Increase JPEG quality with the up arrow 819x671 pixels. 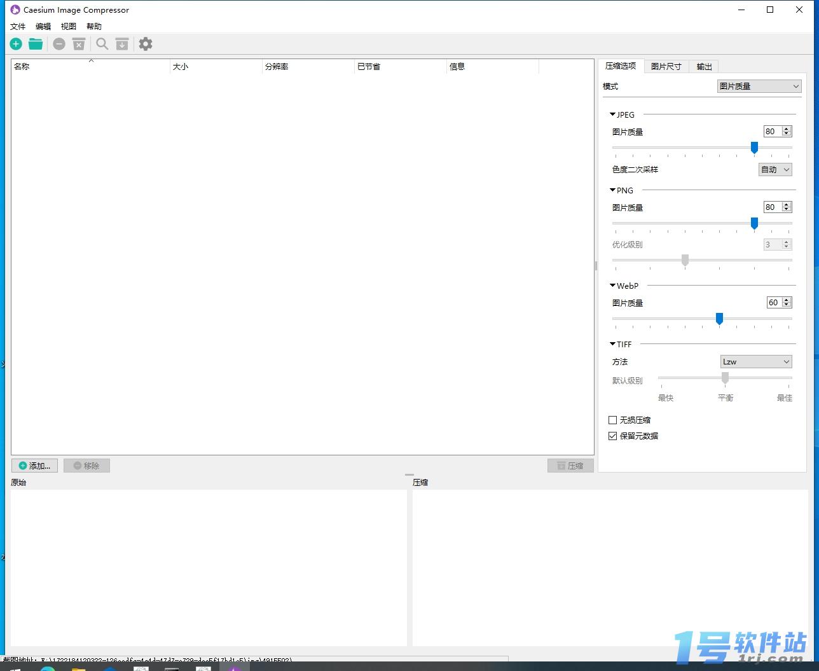pyautogui.click(x=787, y=129)
